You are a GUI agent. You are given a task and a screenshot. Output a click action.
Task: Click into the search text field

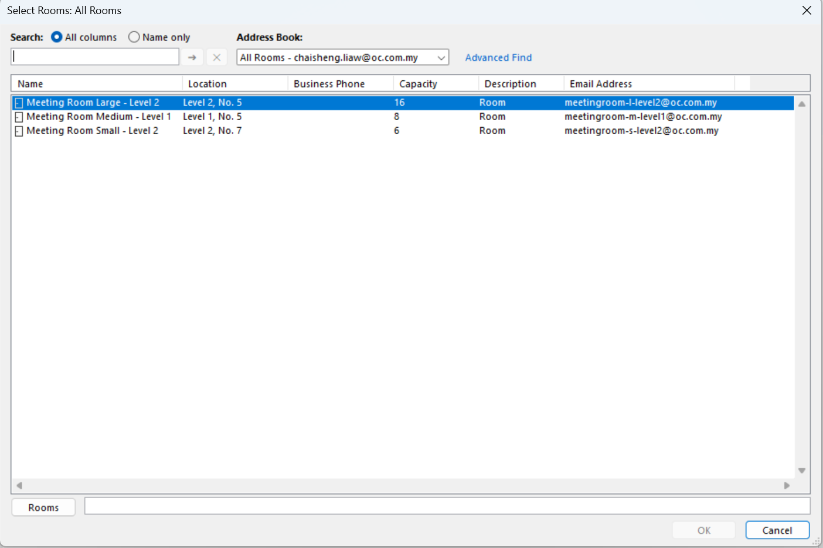pos(95,57)
